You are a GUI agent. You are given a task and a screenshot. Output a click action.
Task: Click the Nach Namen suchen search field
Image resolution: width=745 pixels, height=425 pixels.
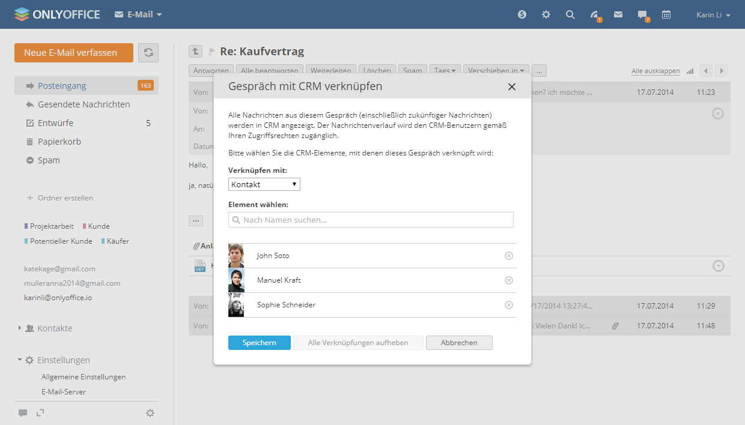(x=371, y=220)
